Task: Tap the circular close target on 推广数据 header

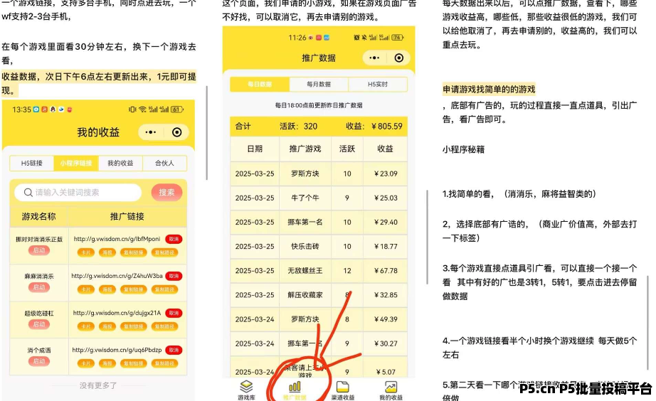Action: pyautogui.click(x=398, y=58)
